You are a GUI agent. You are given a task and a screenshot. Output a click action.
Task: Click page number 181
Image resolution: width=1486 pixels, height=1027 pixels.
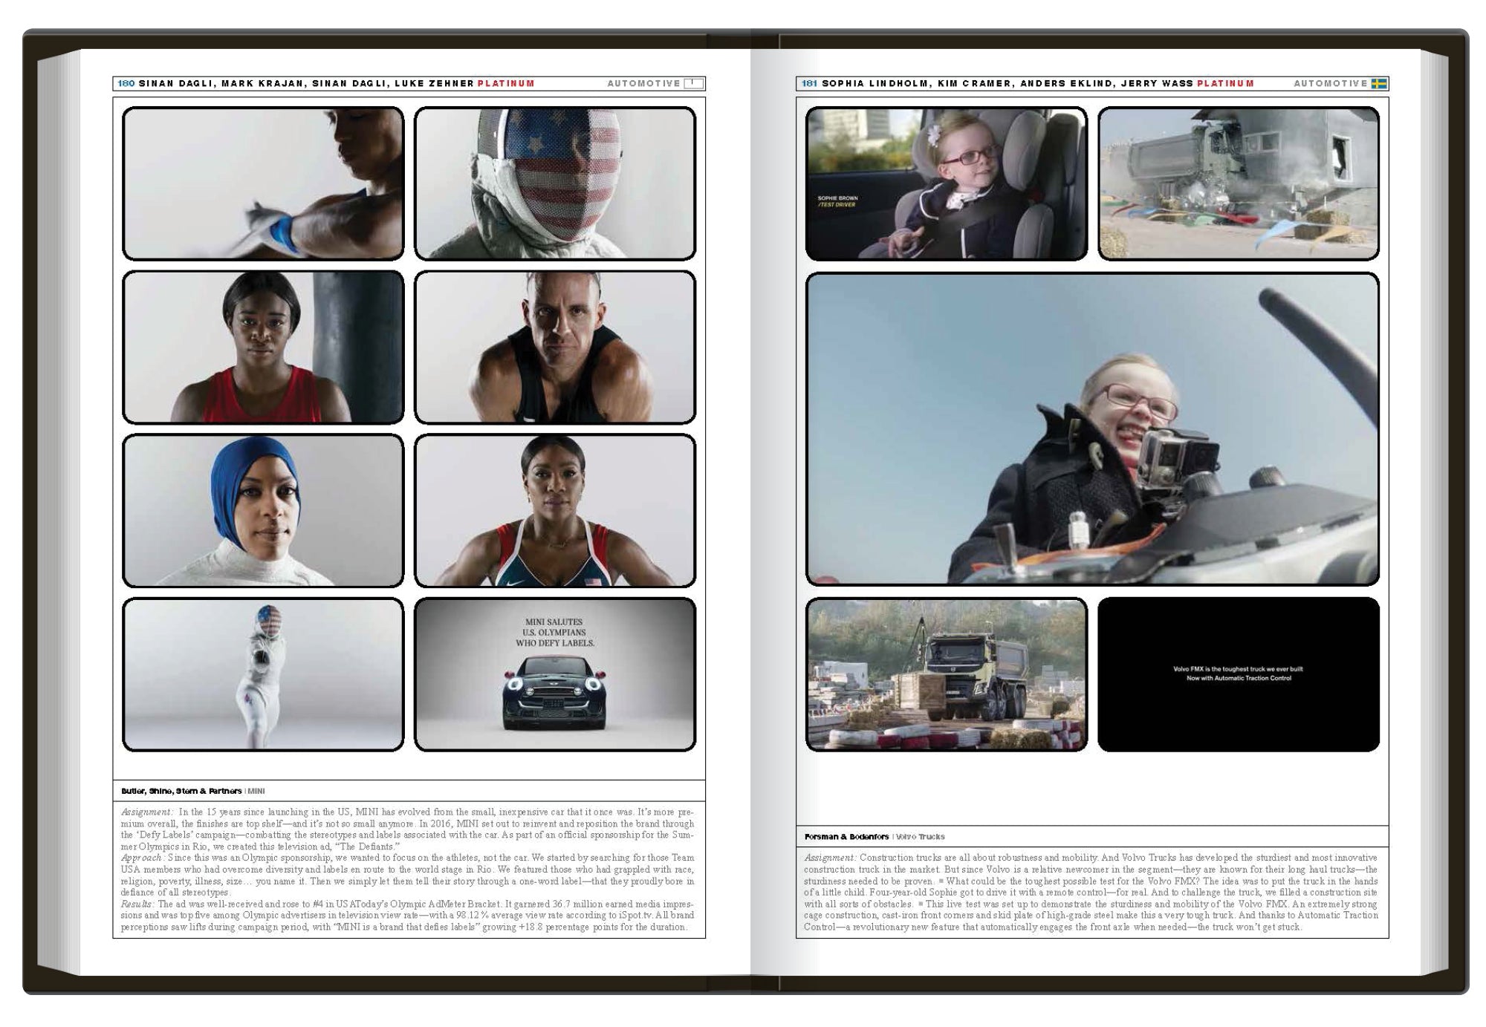point(809,84)
